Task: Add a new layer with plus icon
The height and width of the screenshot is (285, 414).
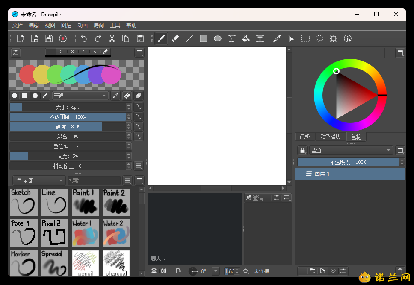Action: point(302,271)
